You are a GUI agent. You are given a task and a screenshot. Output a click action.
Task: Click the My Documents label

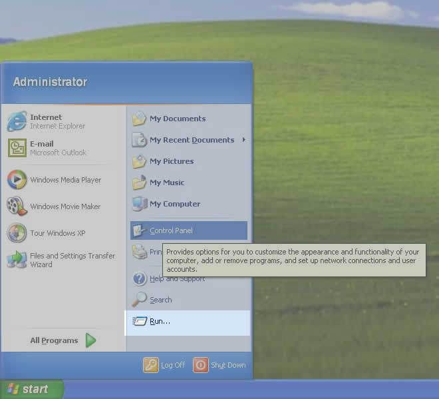tap(178, 119)
